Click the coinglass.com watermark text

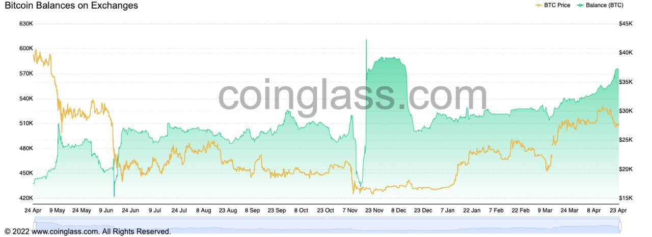coord(352,95)
